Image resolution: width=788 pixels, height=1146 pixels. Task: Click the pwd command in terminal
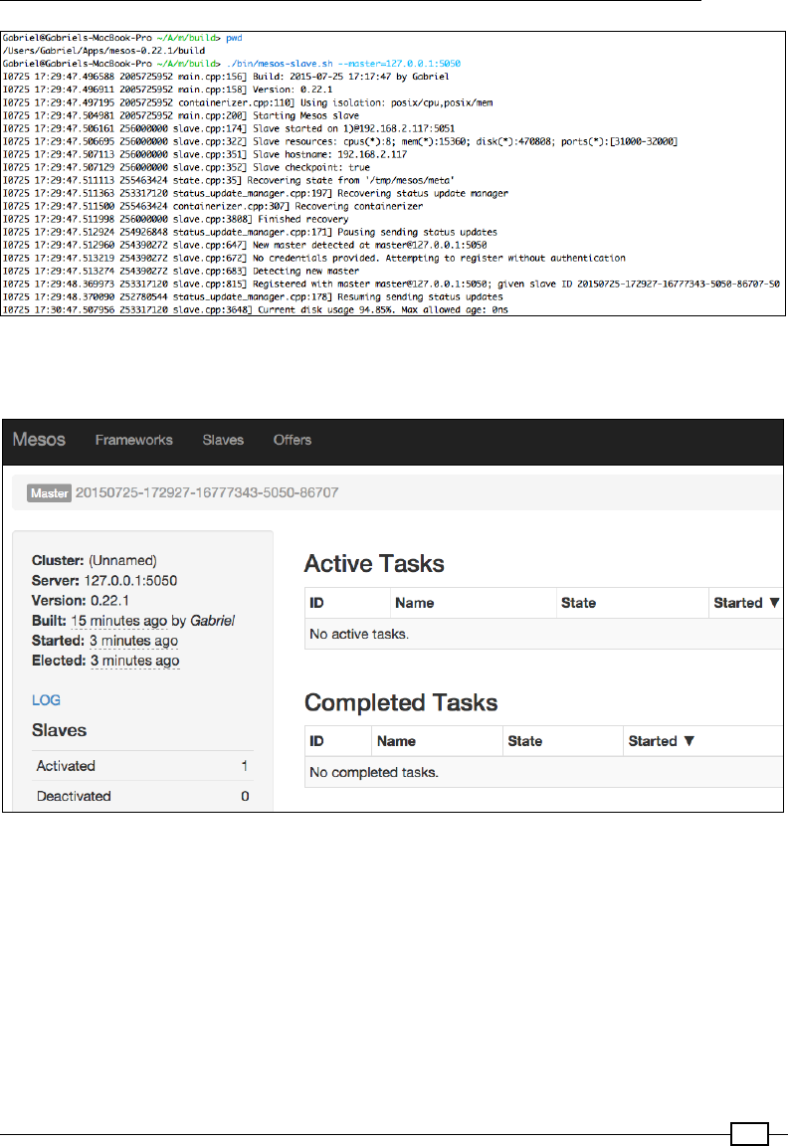coord(234,38)
